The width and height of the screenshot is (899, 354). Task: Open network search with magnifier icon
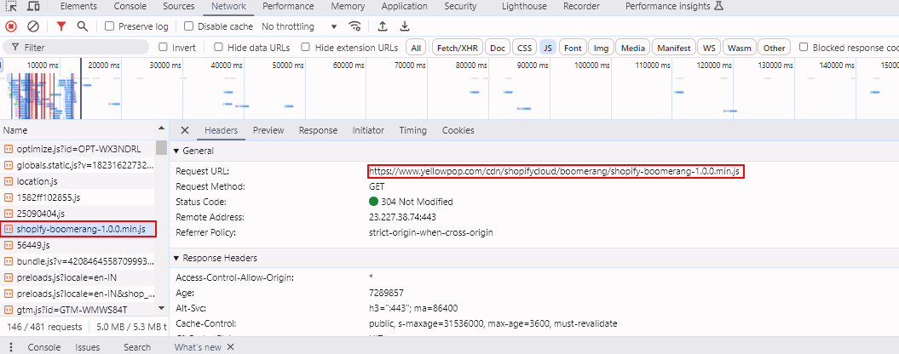[x=82, y=26]
